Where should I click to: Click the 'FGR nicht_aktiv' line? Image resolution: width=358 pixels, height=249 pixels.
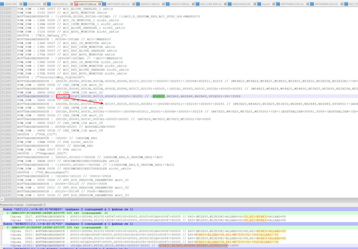[55, 142]
